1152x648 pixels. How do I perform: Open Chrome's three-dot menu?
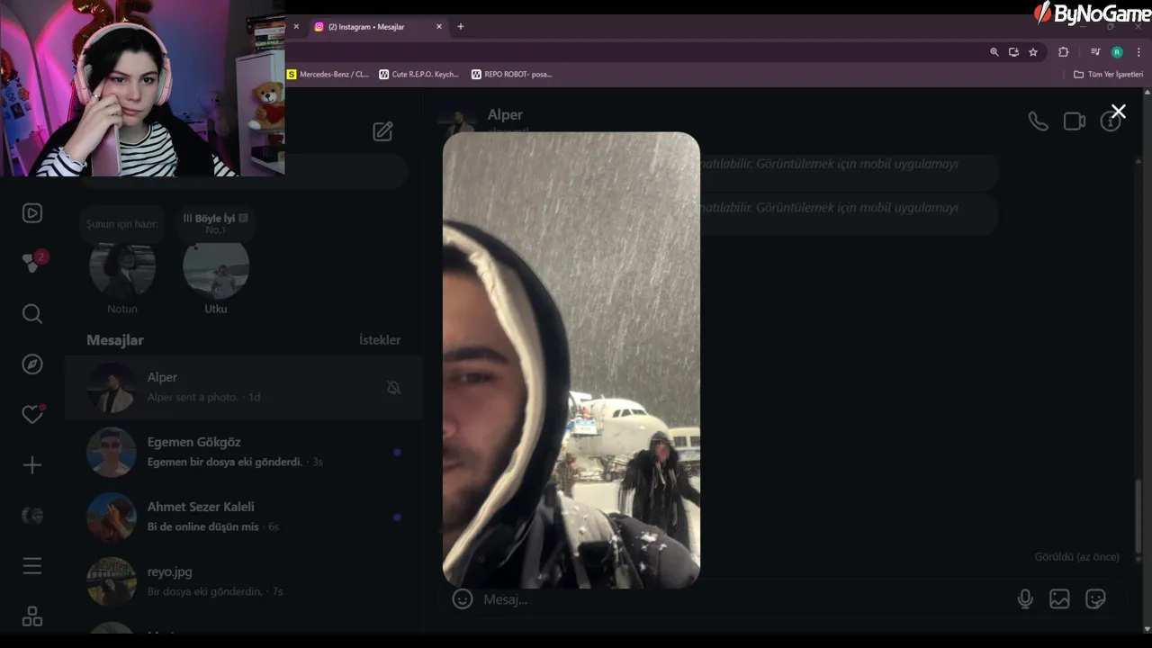[1138, 52]
